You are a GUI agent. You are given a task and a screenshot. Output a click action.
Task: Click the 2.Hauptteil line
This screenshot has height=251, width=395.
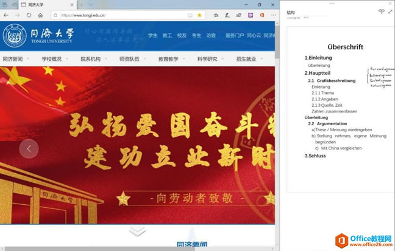(318, 73)
